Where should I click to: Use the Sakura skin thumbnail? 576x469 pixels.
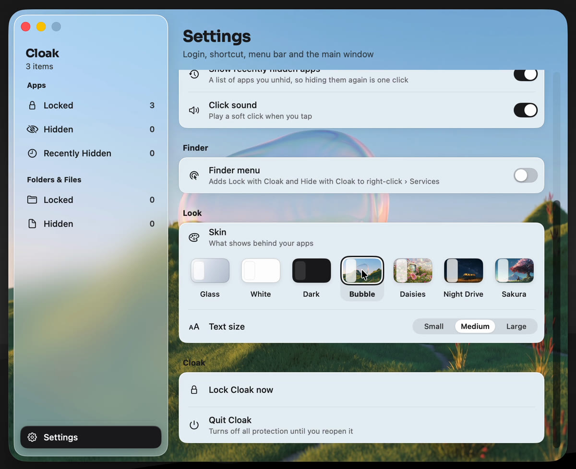(x=514, y=270)
